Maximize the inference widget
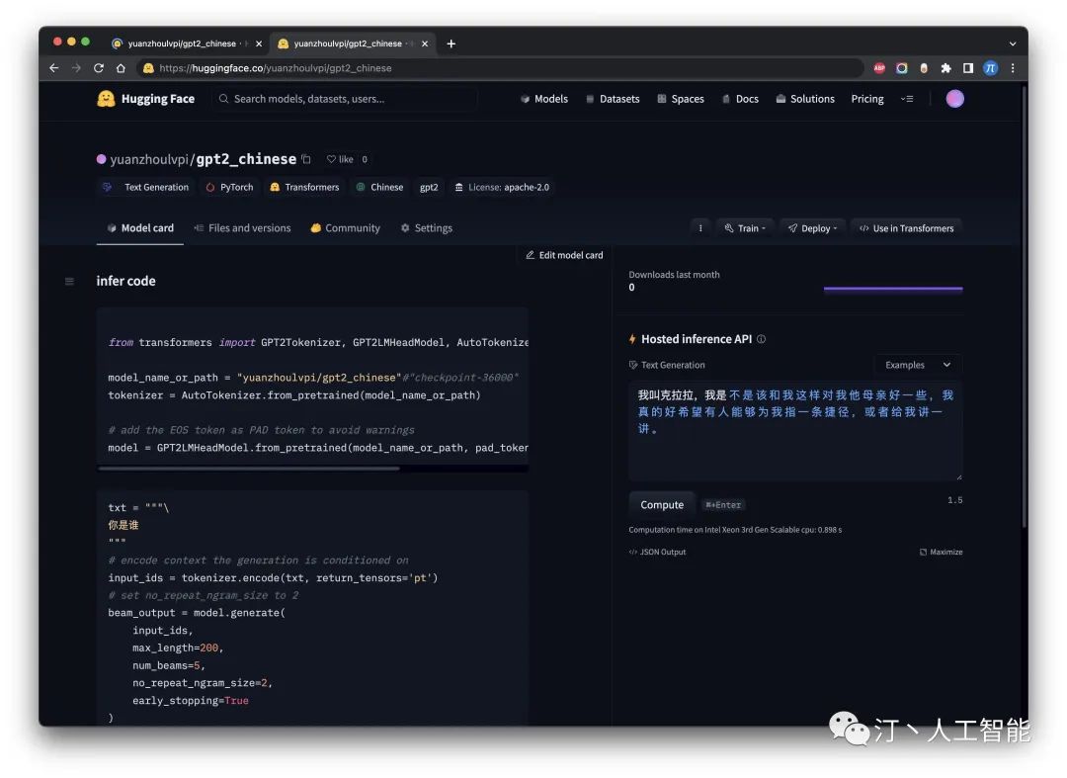The width and height of the screenshot is (1067, 778). click(x=942, y=552)
